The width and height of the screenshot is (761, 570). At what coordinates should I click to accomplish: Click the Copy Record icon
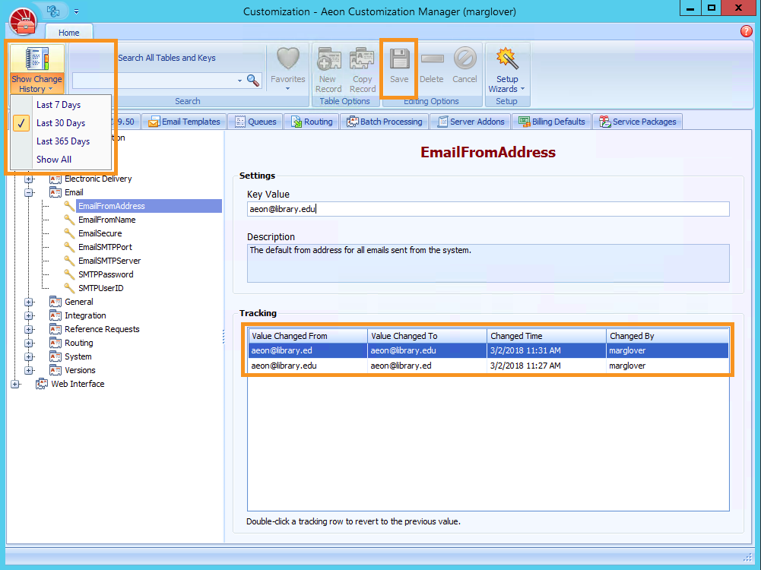[362, 67]
